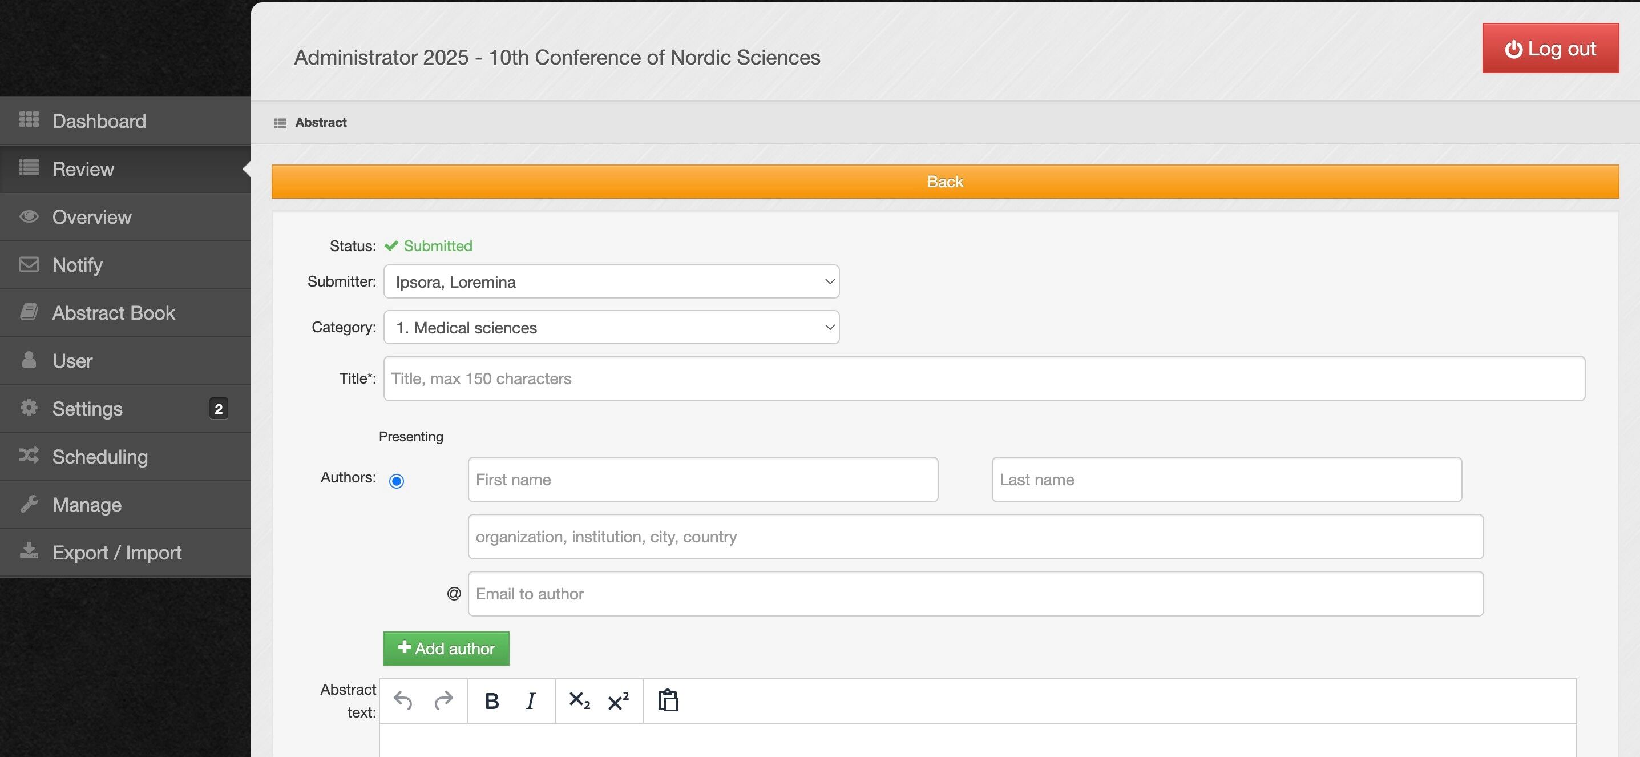The width and height of the screenshot is (1640, 757).
Task: Go to Export / Import section
Action: [x=116, y=553]
